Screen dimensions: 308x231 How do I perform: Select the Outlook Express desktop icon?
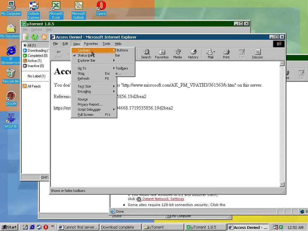pos(33,10)
